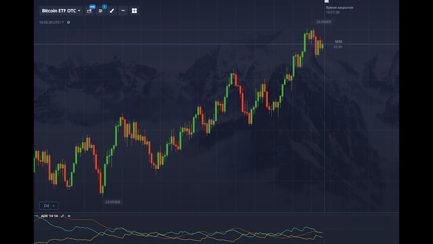Open the three-dots more options menu

(x=123, y=11)
